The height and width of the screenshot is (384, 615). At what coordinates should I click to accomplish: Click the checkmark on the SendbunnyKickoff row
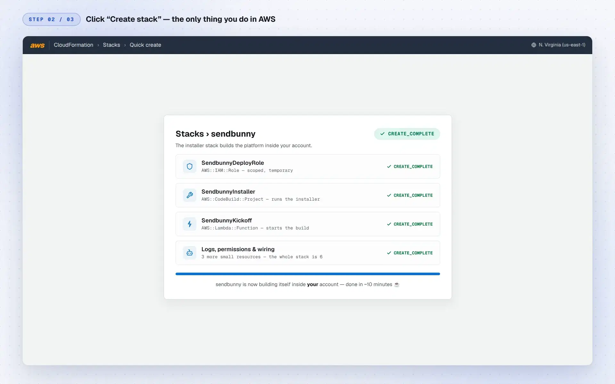coord(389,224)
